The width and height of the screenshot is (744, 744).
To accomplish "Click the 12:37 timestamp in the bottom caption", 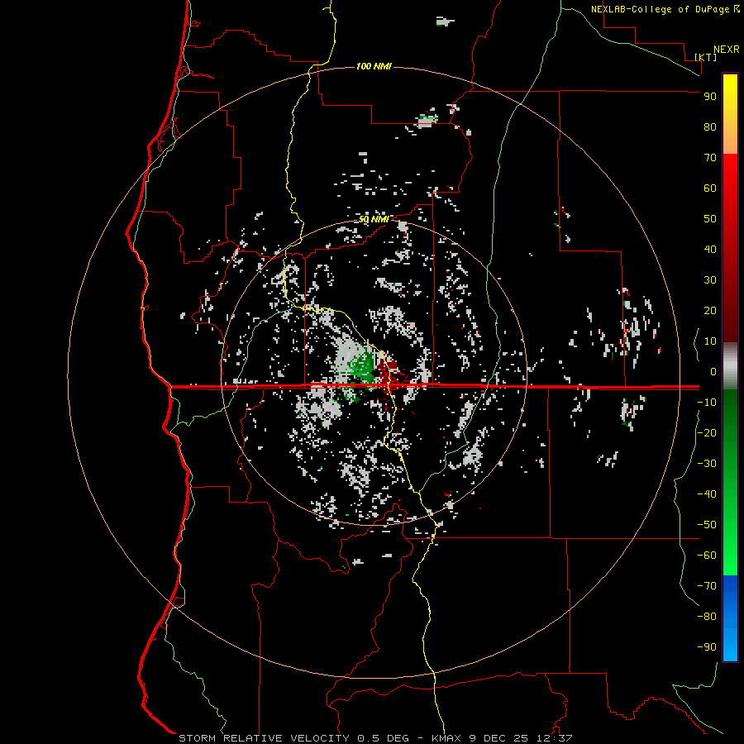I will point(555,738).
